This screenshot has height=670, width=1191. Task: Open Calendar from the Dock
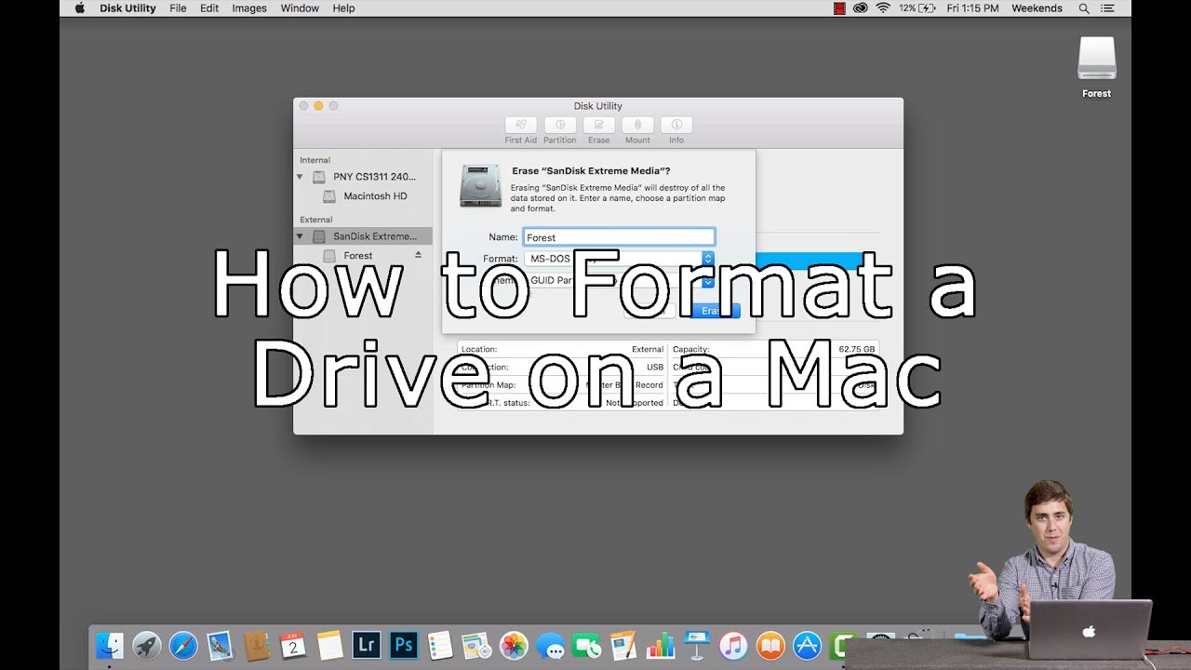293,646
